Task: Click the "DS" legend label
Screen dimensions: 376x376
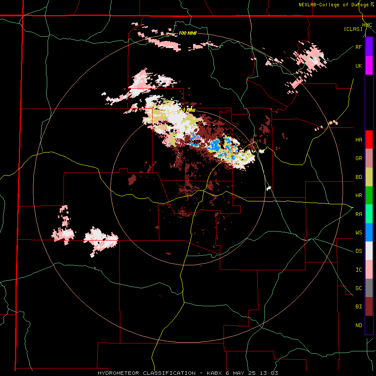Action: [358, 251]
